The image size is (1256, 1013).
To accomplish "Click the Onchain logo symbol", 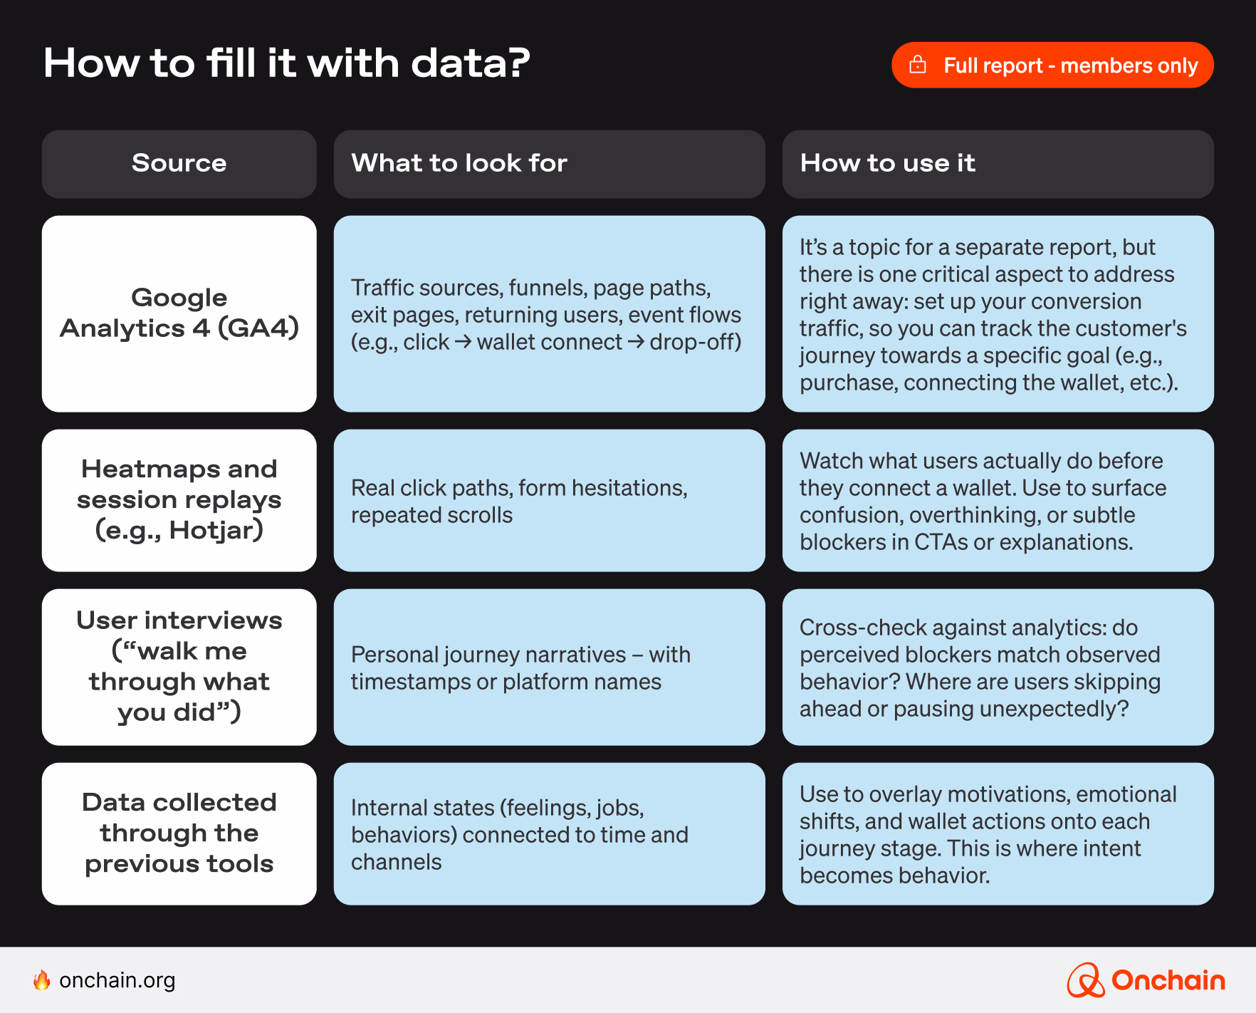I will 1085,980.
